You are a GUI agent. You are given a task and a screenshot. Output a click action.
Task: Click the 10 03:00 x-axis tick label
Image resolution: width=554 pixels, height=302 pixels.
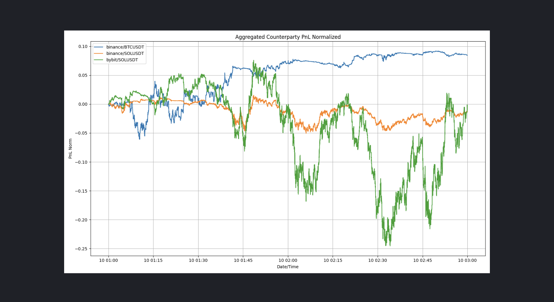click(x=467, y=260)
